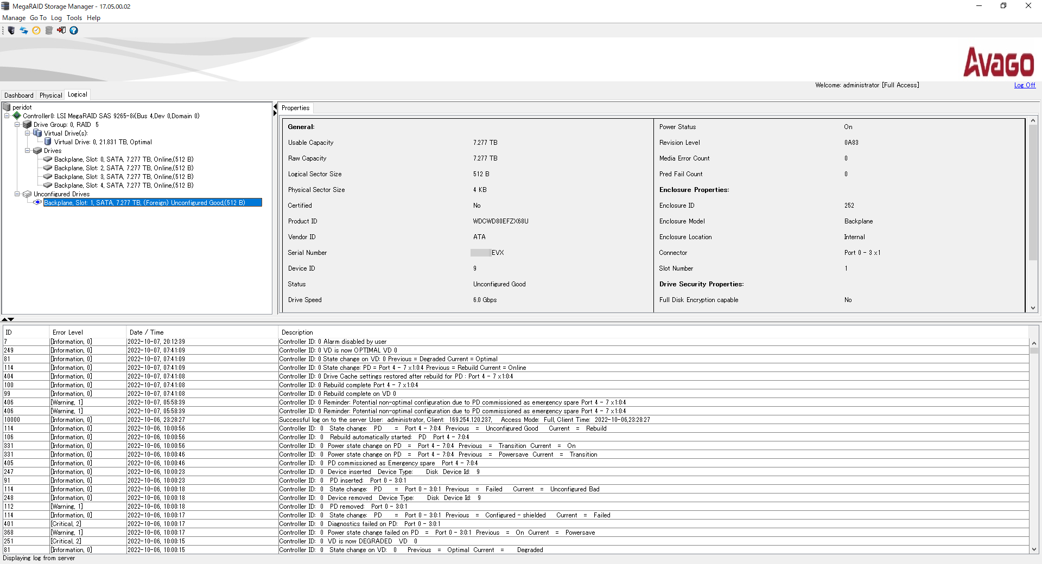The height and width of the screenshot is (564, 1042).
Task: Collapse the Virtual Drive(s) node
Action: (27, 133)
